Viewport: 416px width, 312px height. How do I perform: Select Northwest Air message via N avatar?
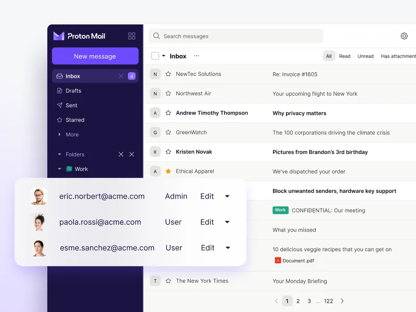point(155,94)
